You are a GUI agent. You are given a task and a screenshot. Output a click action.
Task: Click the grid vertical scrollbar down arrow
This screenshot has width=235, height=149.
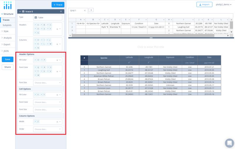click(231, 32)
